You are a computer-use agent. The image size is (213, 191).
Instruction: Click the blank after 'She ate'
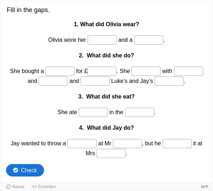[93, 112]
